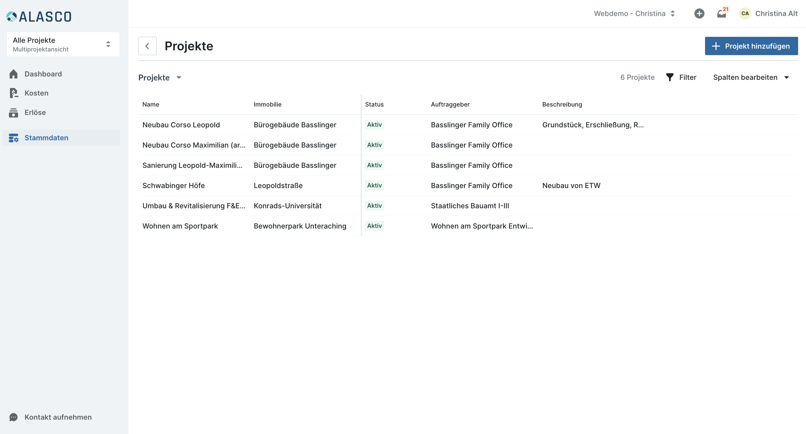
Task: Click the Auftraggeber column header
Action: click(x=450, y=105)
